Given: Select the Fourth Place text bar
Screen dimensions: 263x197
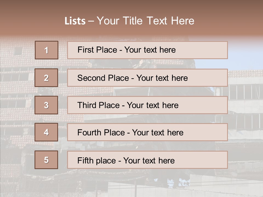Looking at the screenshot, I should pyautogui.click(x=147, y=132).
